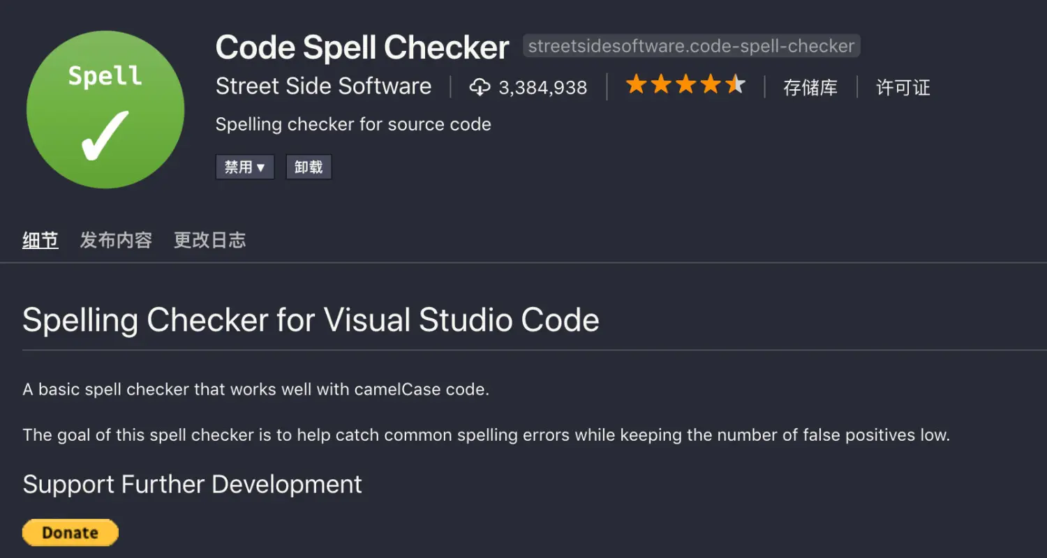Viewport: 1047px width, 558px height.
Task: Click the Street Side Software publisher name
Action: (x=324, y=86)
